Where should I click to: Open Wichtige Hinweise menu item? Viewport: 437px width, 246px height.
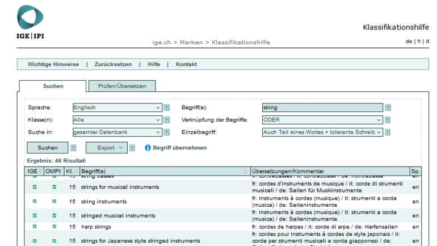(x=53, y=64)
